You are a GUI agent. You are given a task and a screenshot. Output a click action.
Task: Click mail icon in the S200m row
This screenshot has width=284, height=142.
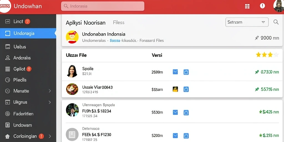pos(175,135)
